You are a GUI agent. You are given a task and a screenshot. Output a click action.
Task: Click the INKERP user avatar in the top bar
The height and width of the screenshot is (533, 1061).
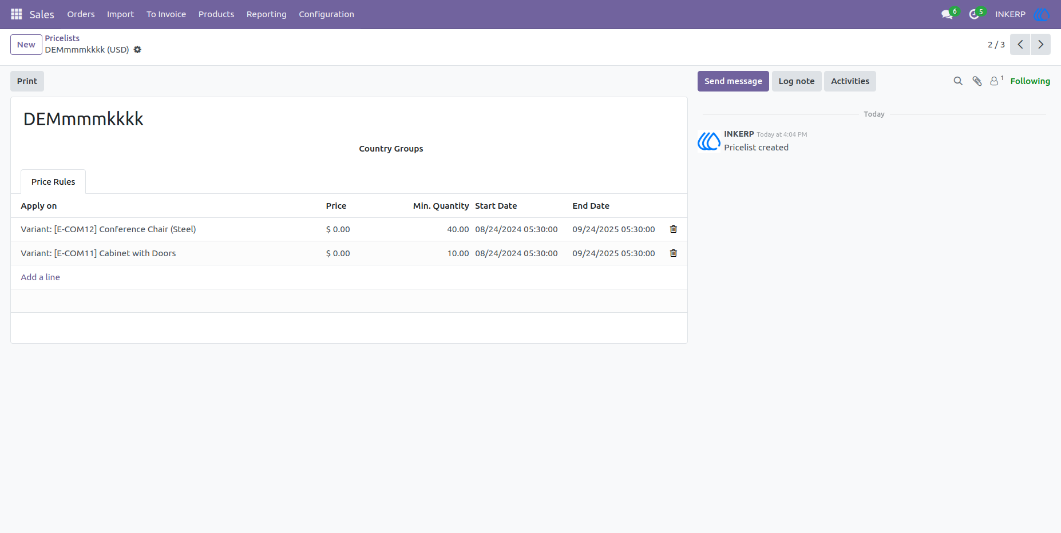click(x=1042, y=14)
